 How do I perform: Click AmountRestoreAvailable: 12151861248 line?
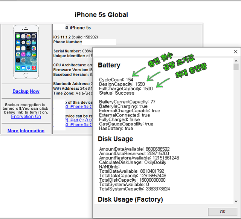(x=139, y=158)
